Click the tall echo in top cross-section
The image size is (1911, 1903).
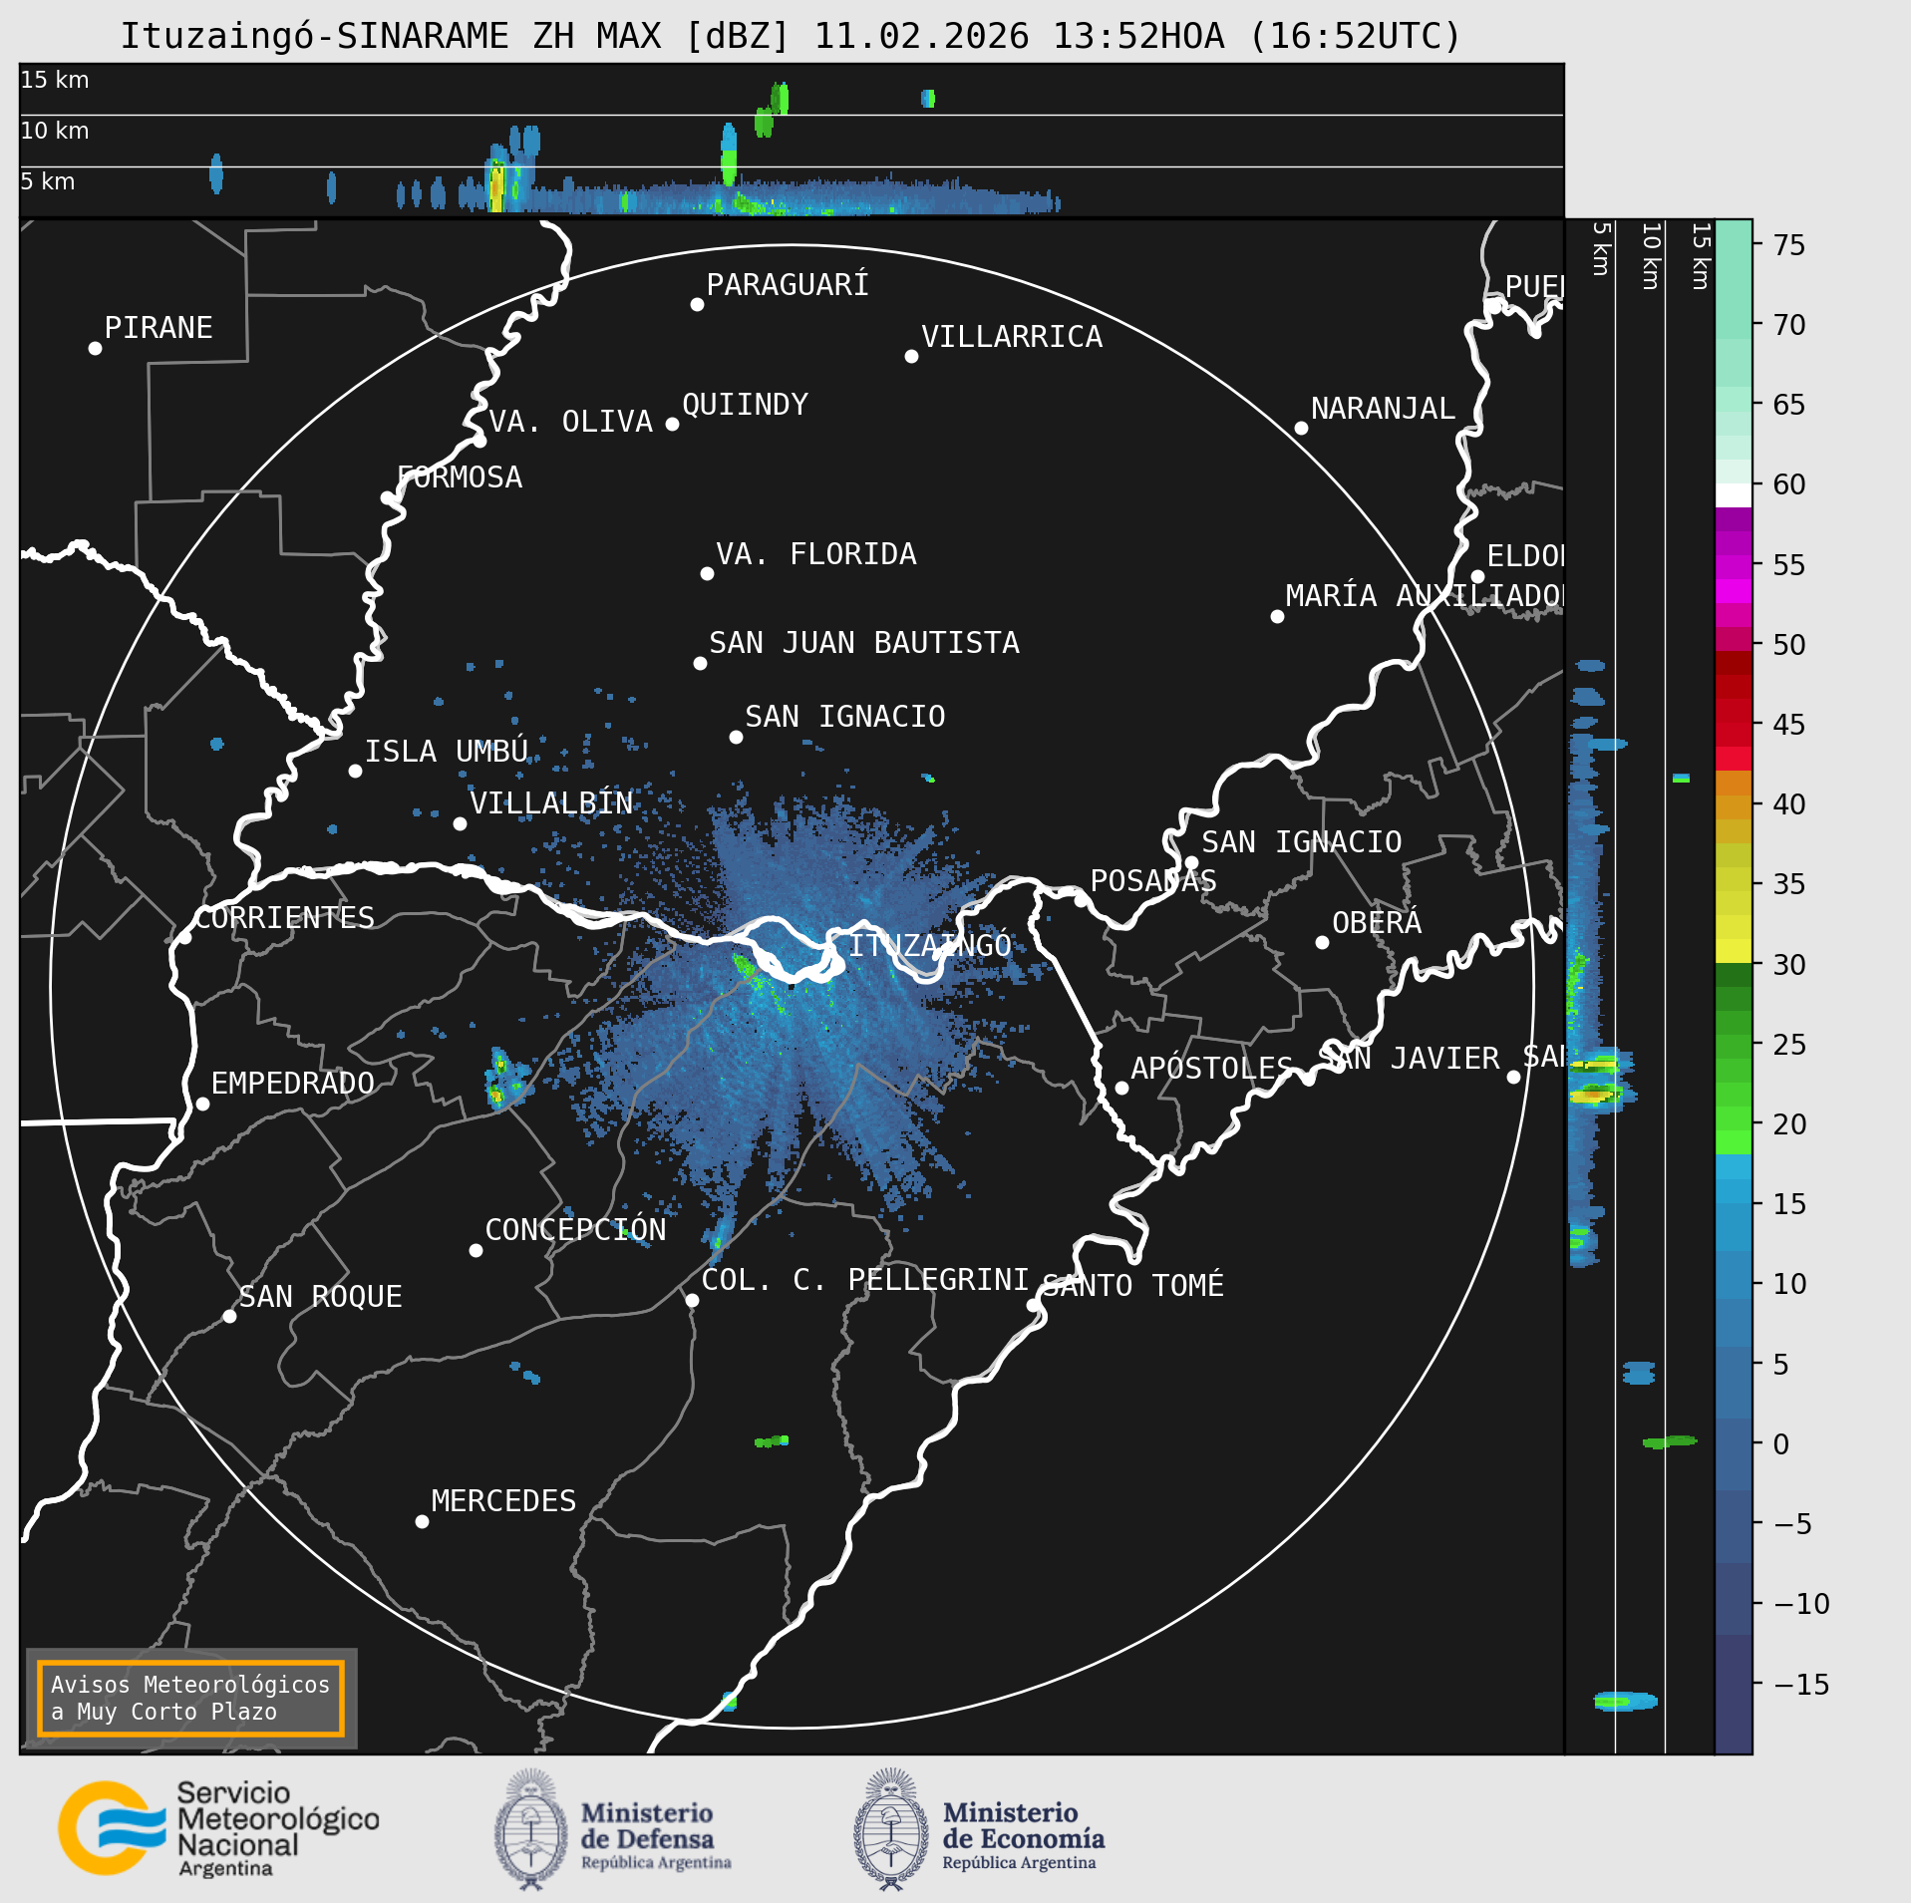729,155
